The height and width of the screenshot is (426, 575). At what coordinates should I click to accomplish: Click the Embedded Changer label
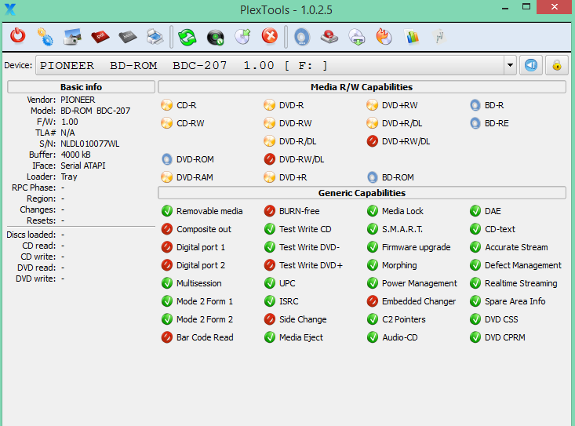[x=419, y=301]
